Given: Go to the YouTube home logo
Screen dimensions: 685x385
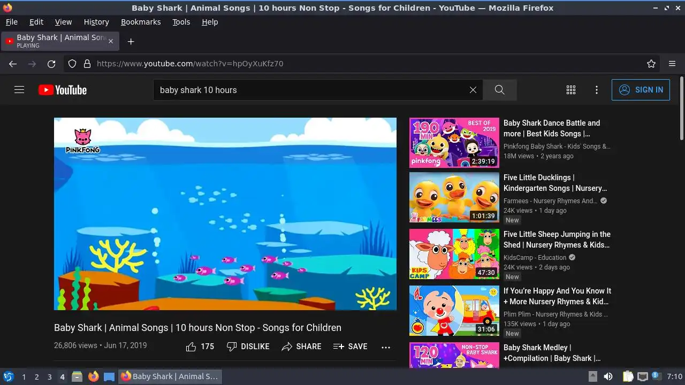Looking at the screenshot, I should click(63, 90).
